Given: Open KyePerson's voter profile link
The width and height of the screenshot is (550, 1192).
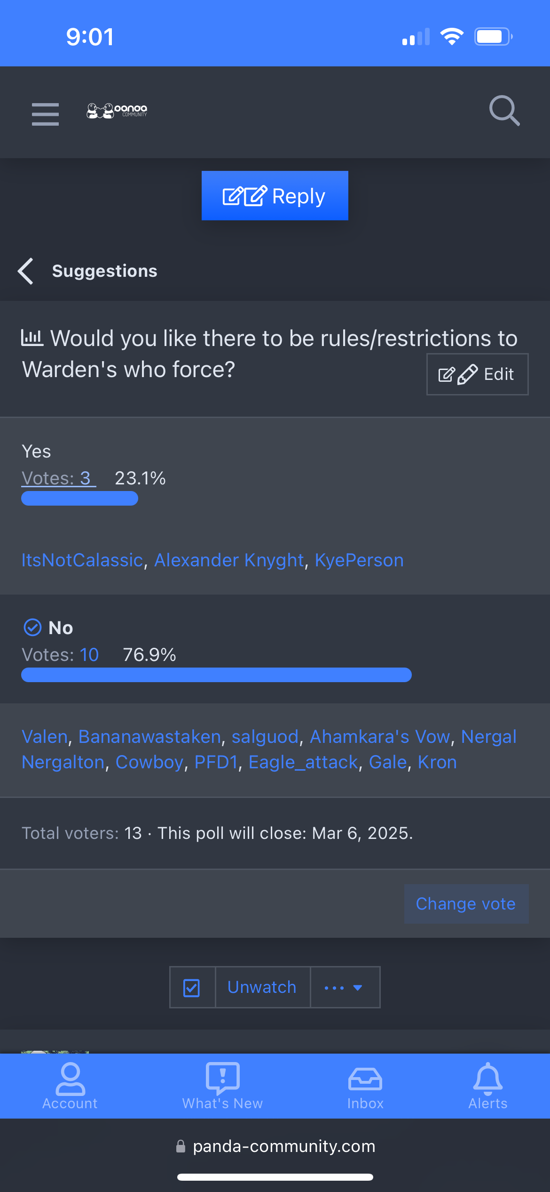Looking at the screenshot, I should 359,560.
